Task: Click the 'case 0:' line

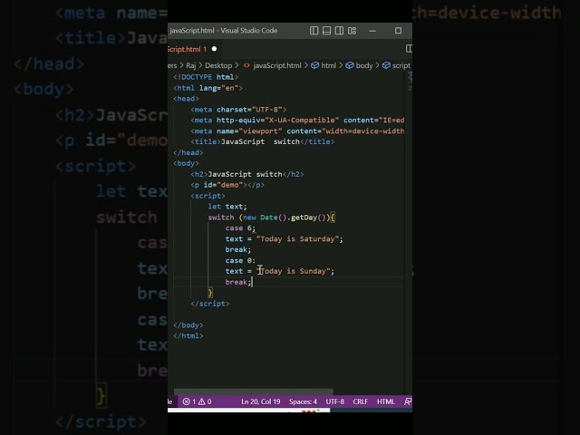Action: click(x=240, y=260)
